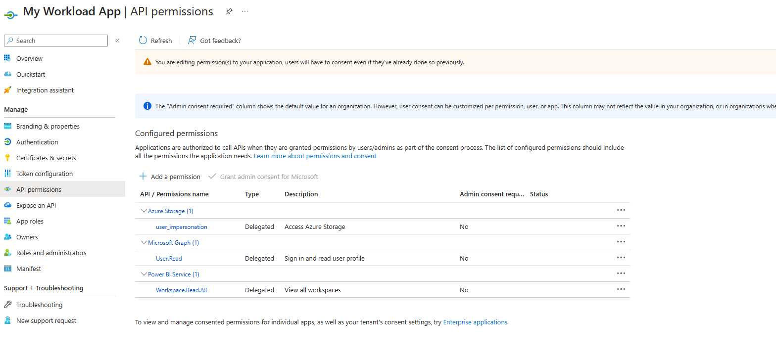Click the Authentication icon

click(x=7, y=142)
